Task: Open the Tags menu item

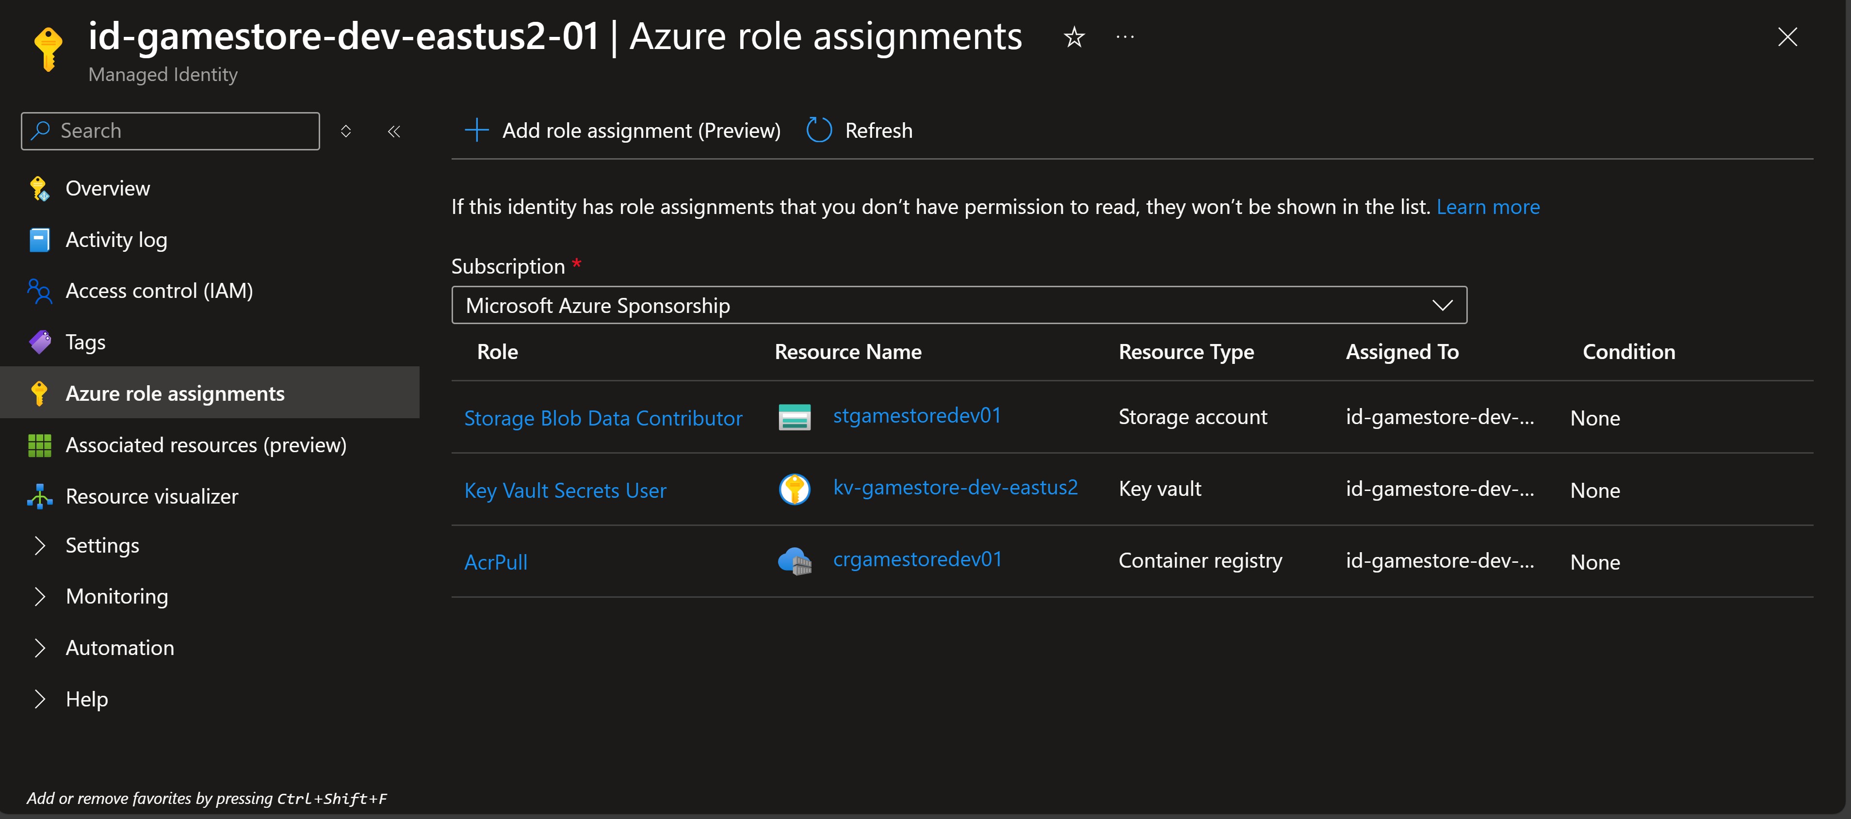Action: coord(85,342)
